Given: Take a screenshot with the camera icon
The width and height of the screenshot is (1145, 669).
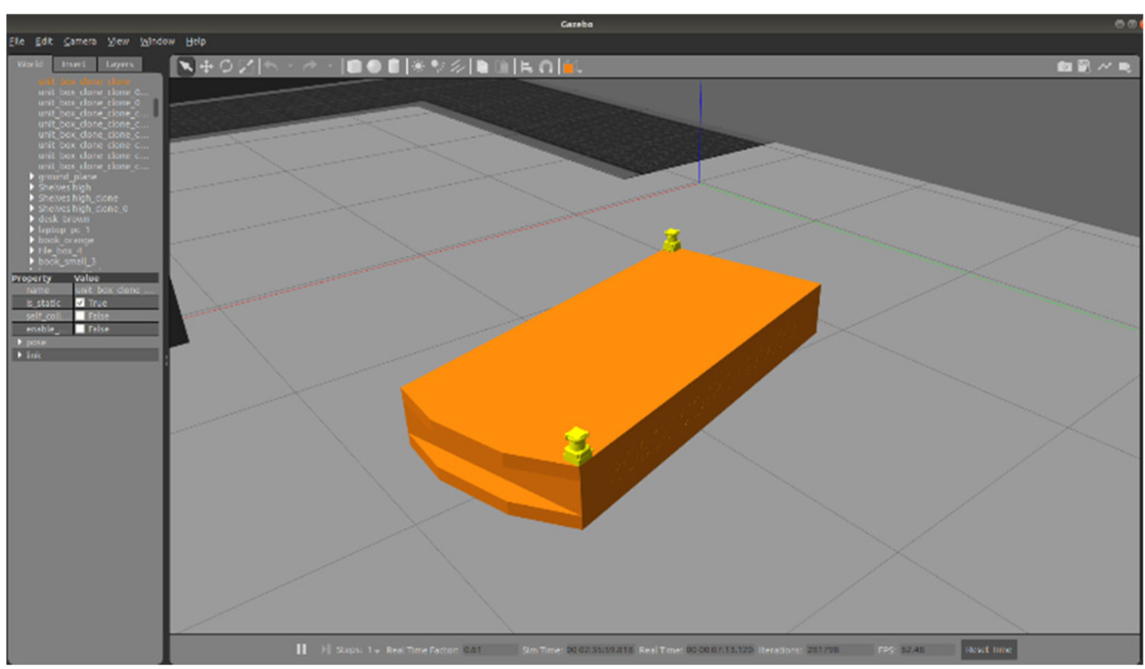Looking at the screenshot, I should click(x=1064, y=67).
